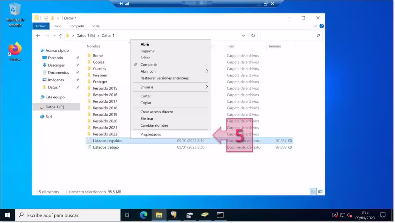
Task: Open Descargas in quick access
Action: tap(56, 65)
